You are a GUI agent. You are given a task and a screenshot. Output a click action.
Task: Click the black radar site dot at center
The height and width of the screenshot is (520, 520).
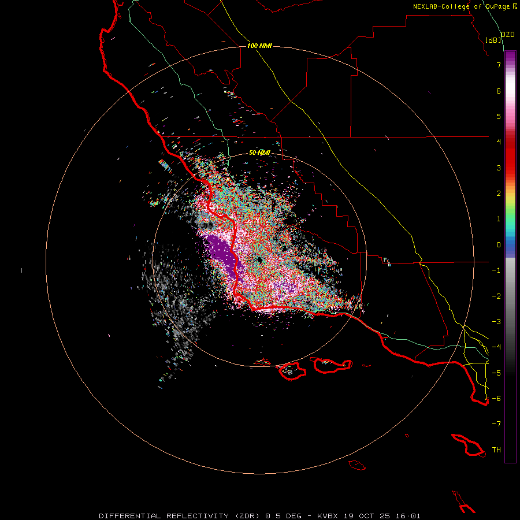pyautogui.click(x=259, y=259)
